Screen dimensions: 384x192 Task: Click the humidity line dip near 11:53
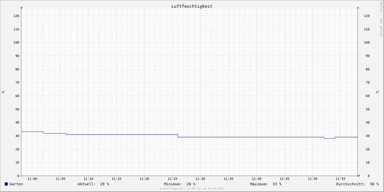coord(329,138)
